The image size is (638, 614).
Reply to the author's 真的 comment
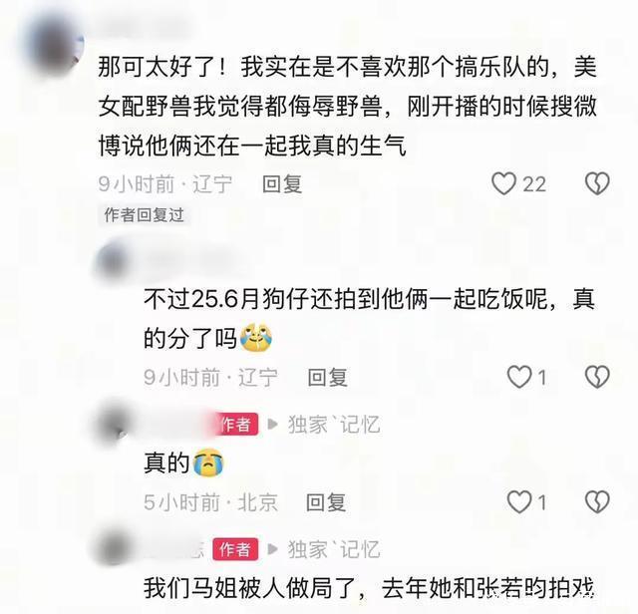326,502
